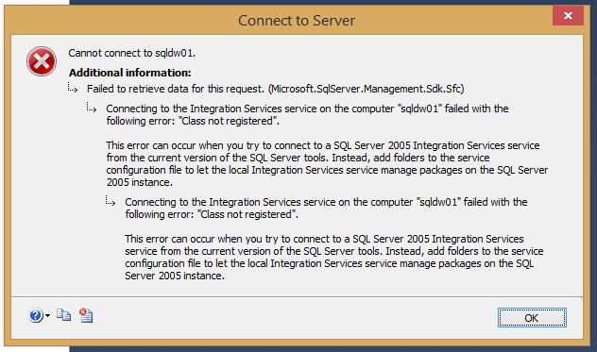Click the OK button
The width and height of the screenshot is (597, 352).
532,318
